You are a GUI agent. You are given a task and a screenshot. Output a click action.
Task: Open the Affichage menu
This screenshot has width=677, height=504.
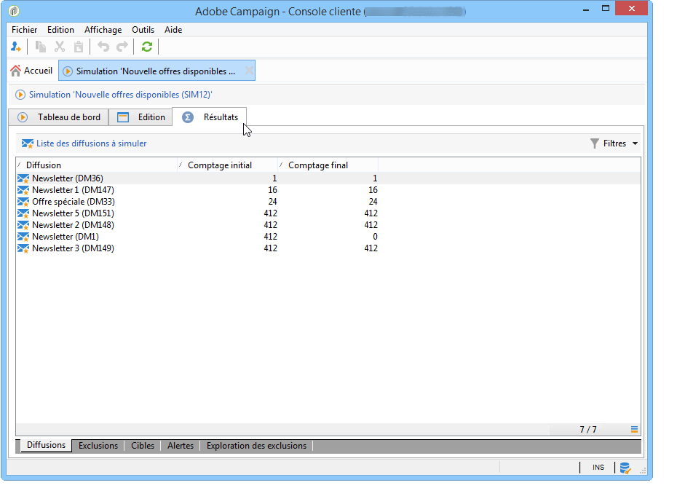click(x=103, y=30)
